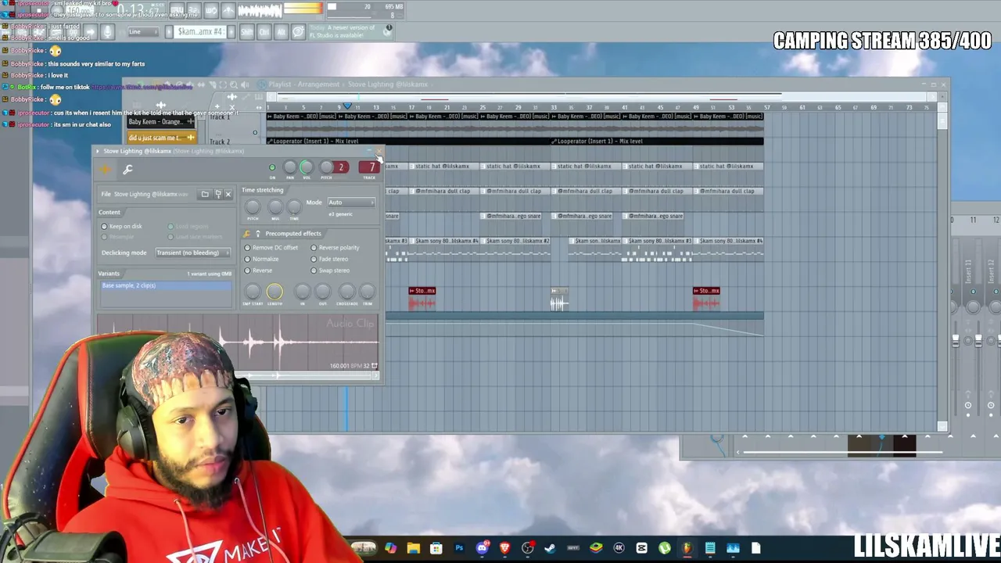1001x563 pixels.
Task: Open Microsoft Store from the taskbar
Action: point(436,548)
